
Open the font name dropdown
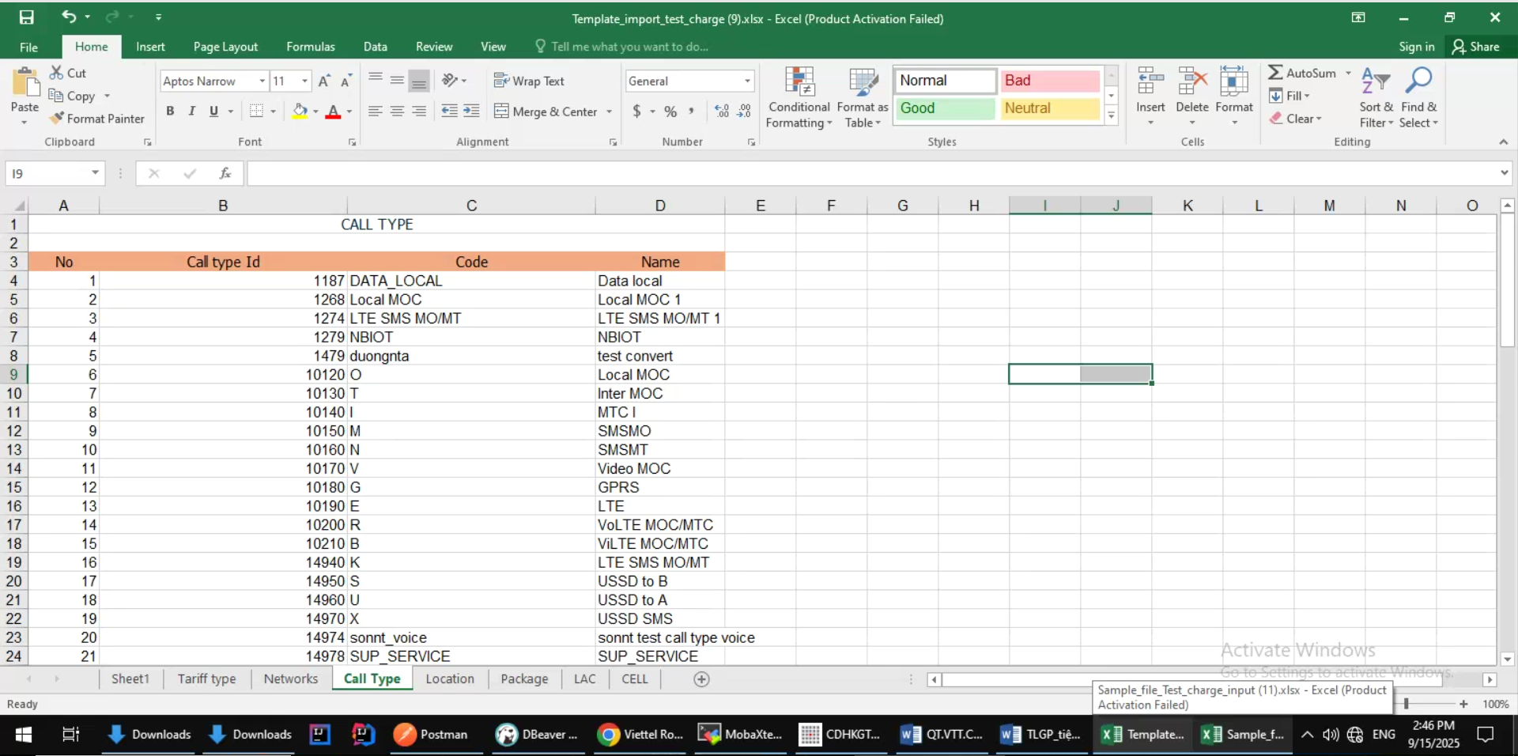(x=262, y=81)
